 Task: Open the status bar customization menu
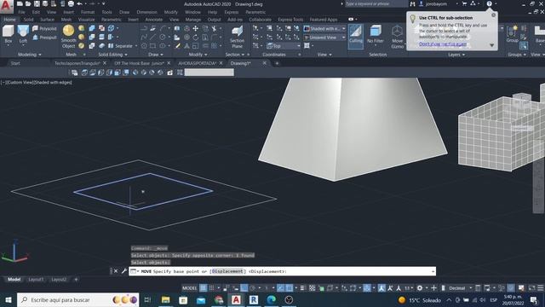click(541, 288)
